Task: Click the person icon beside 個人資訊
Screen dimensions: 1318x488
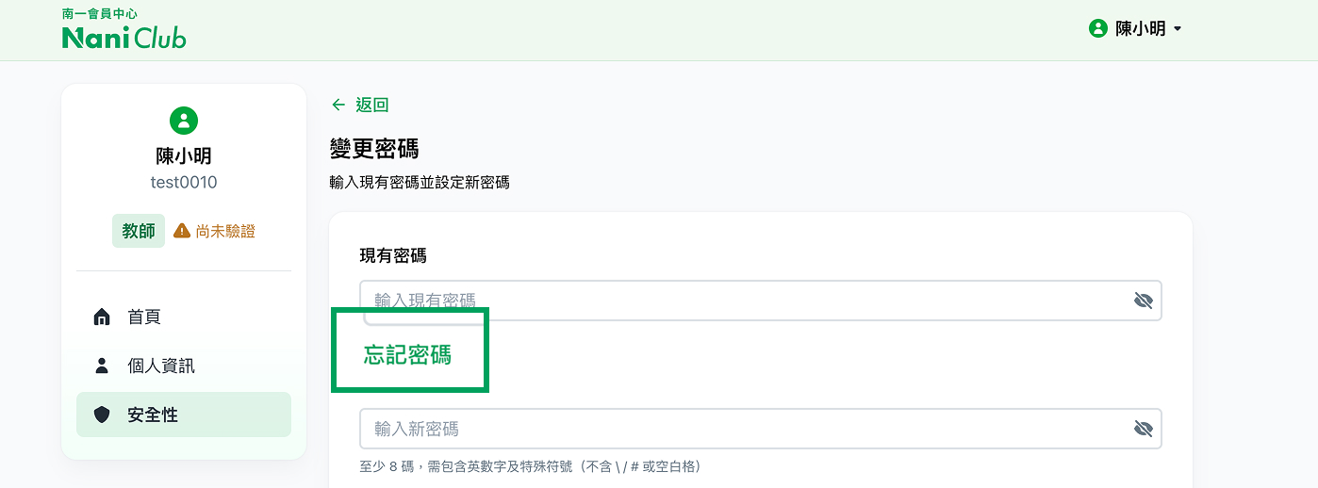Action: click(102, 366)
